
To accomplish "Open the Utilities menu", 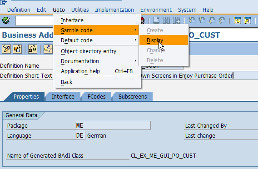I will 80,10.
